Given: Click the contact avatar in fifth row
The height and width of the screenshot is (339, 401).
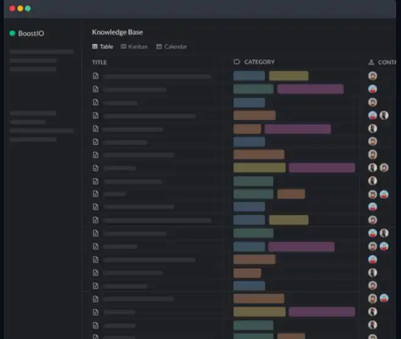Looking at the screenshot, I should pyautogui.click(x=372, y=129).
